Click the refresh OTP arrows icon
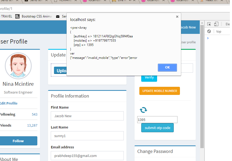232x161 pixels. (143, 110)
